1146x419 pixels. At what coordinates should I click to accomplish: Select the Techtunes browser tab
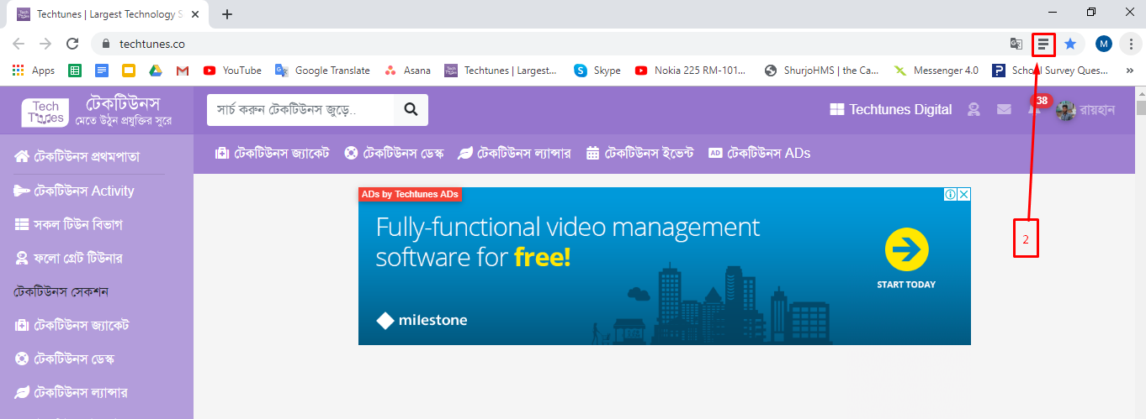[109, 14]
